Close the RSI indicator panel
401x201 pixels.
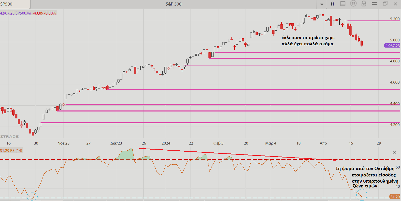pyautogui.click(x=394, y=152)
